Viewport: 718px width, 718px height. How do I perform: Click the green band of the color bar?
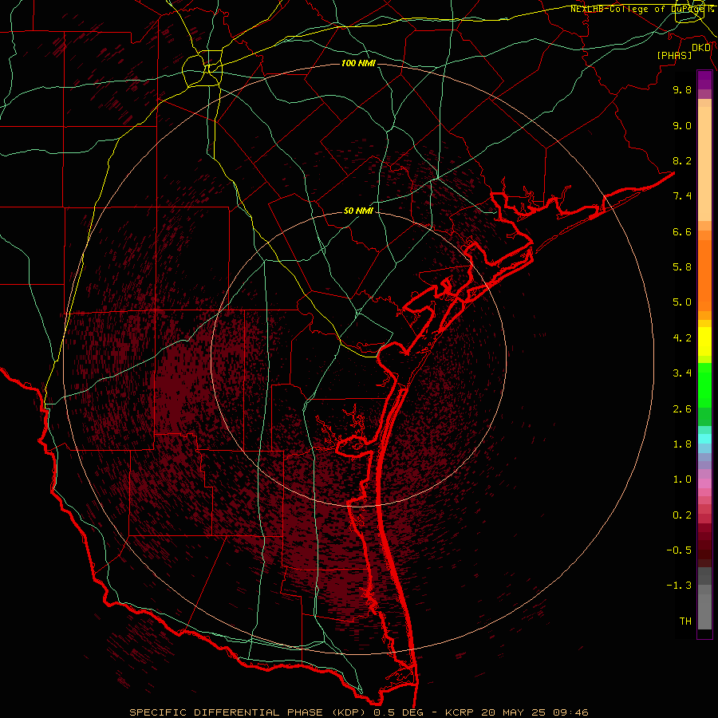point(704,394)
